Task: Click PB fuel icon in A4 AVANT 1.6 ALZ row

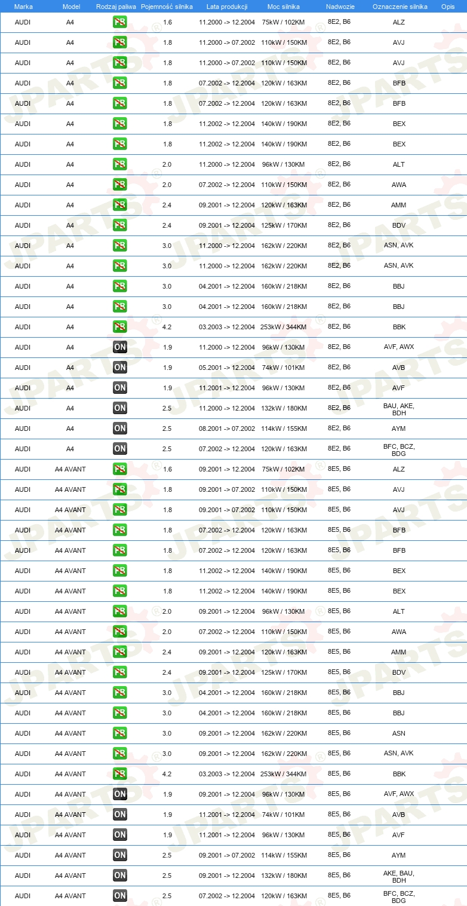Action: [120, 470]
